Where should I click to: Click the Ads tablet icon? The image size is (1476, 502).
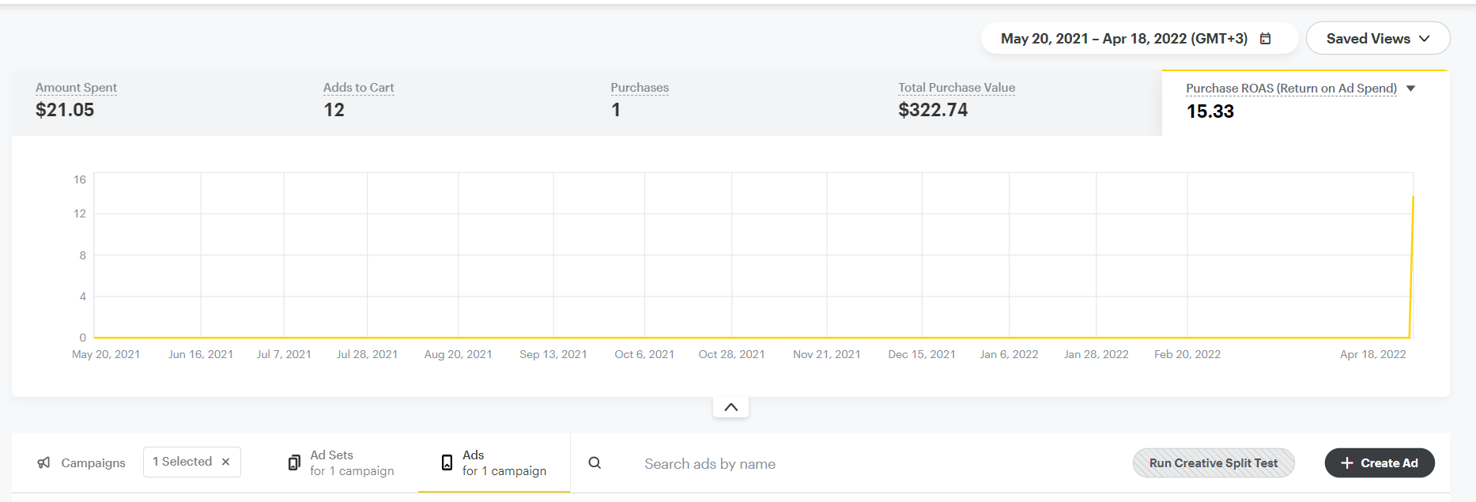click(x=447, y=463)
